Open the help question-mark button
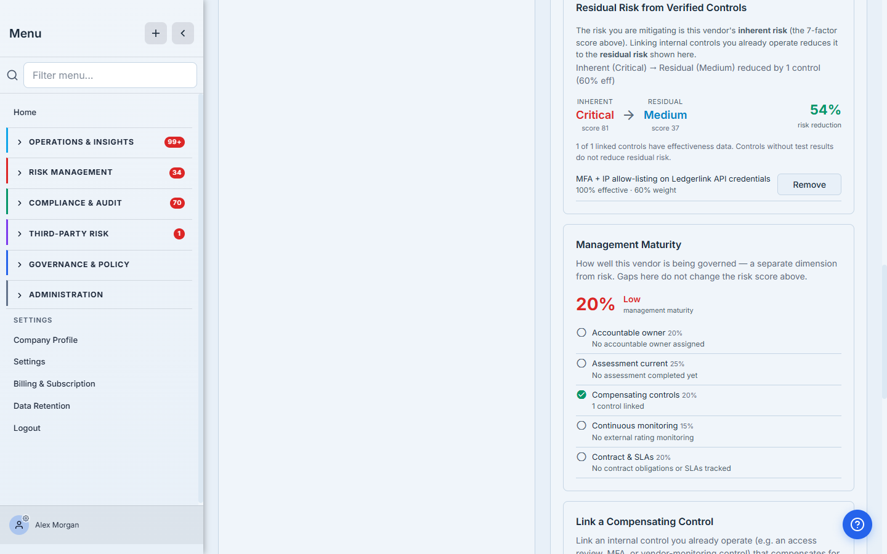The height and width of the screenshot is (554, 887). pyautogui.click(x=857, y=524)
